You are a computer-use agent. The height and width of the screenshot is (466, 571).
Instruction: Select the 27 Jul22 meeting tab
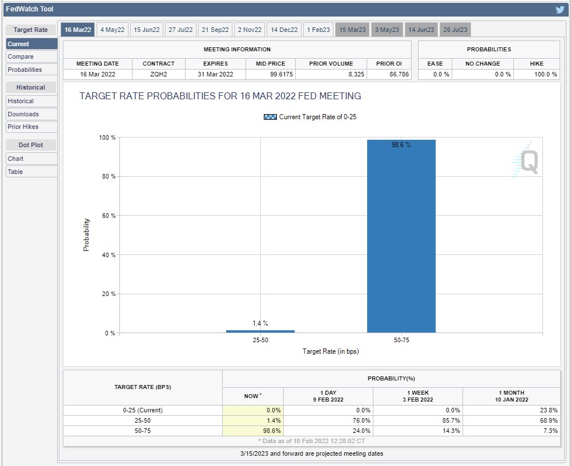180,30
